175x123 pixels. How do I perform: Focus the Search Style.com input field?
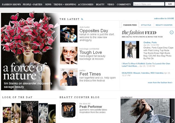click(x=148, y=4)
